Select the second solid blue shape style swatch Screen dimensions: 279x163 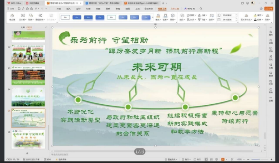click(x=89, y=17)
